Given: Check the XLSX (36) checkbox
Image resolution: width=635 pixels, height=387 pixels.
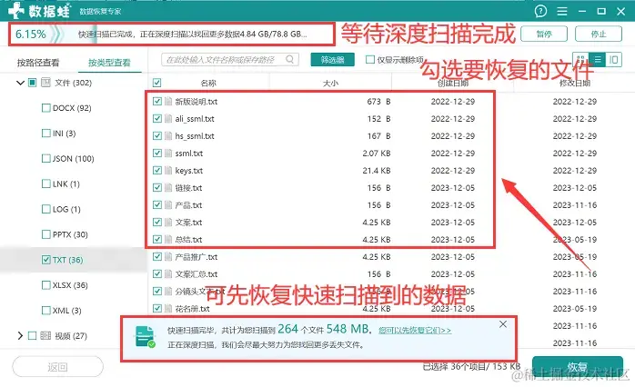Looking at the screenshot, I should point(46,285).
